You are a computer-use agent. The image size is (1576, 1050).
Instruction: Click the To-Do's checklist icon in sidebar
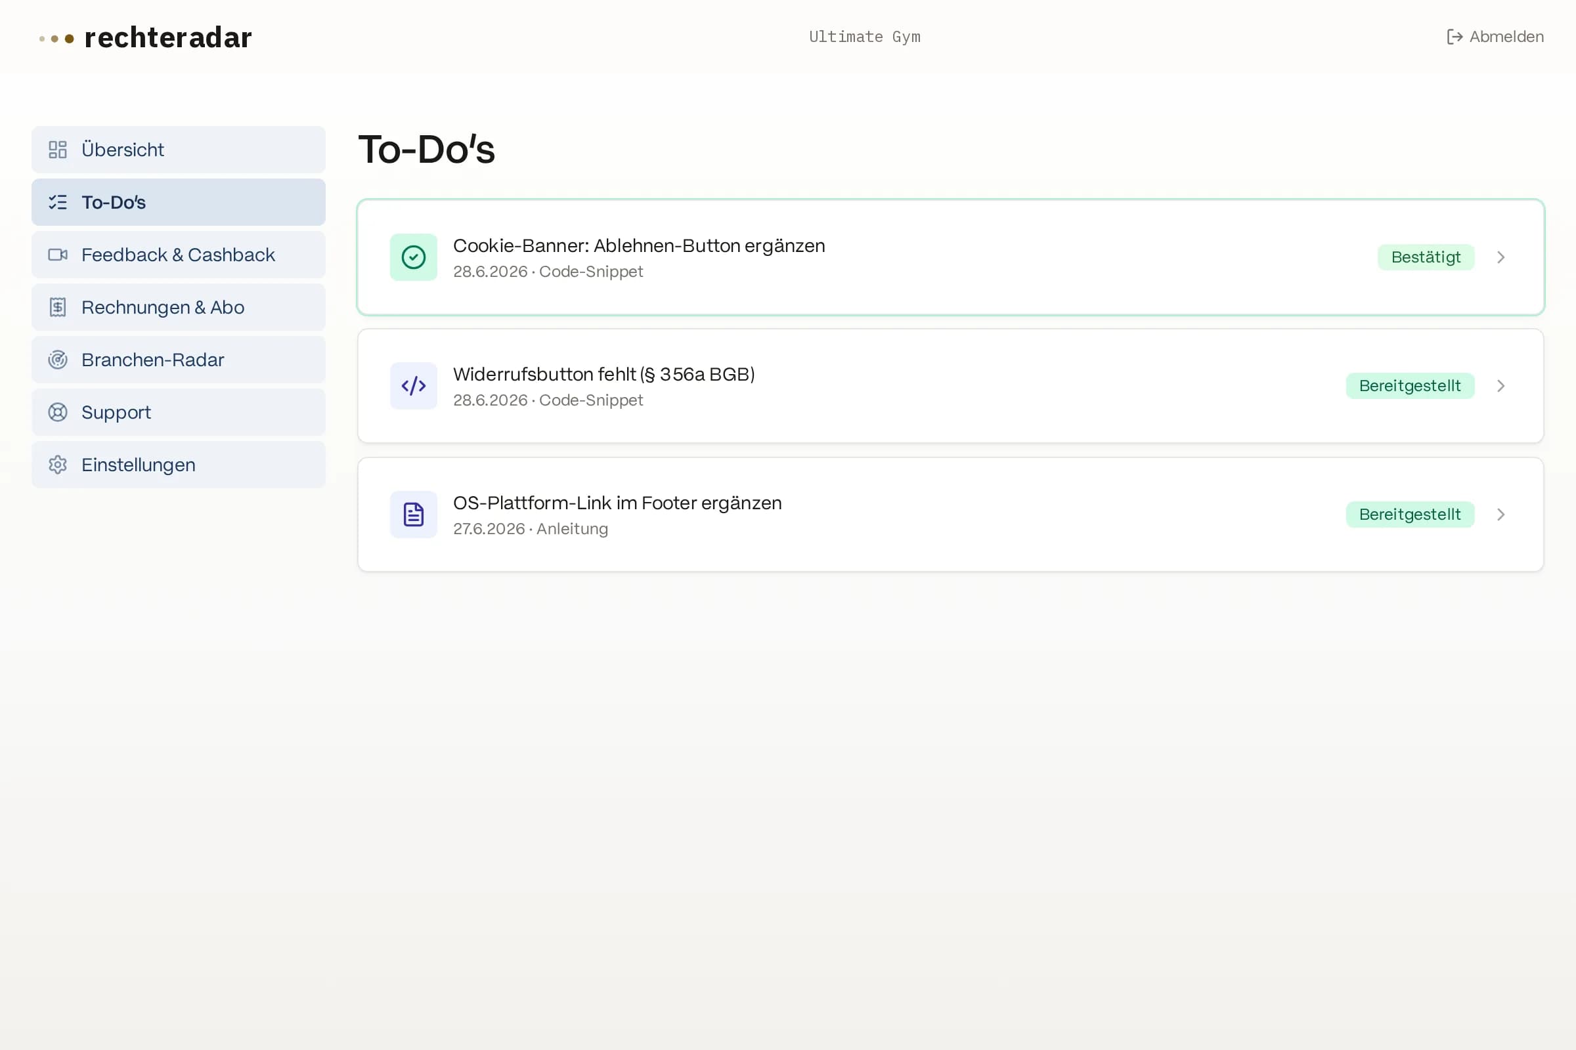click(x=58, y=202)
